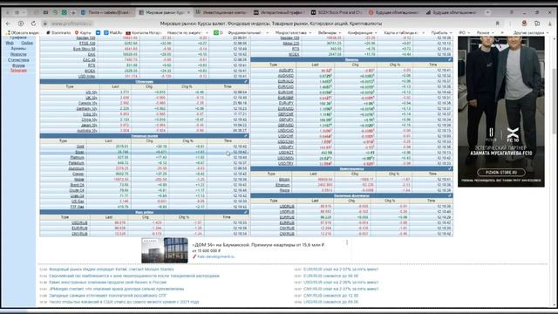Switch to the 'SOZH Stock Price' tab
This screenshot has height=314, width=558.
337,12
